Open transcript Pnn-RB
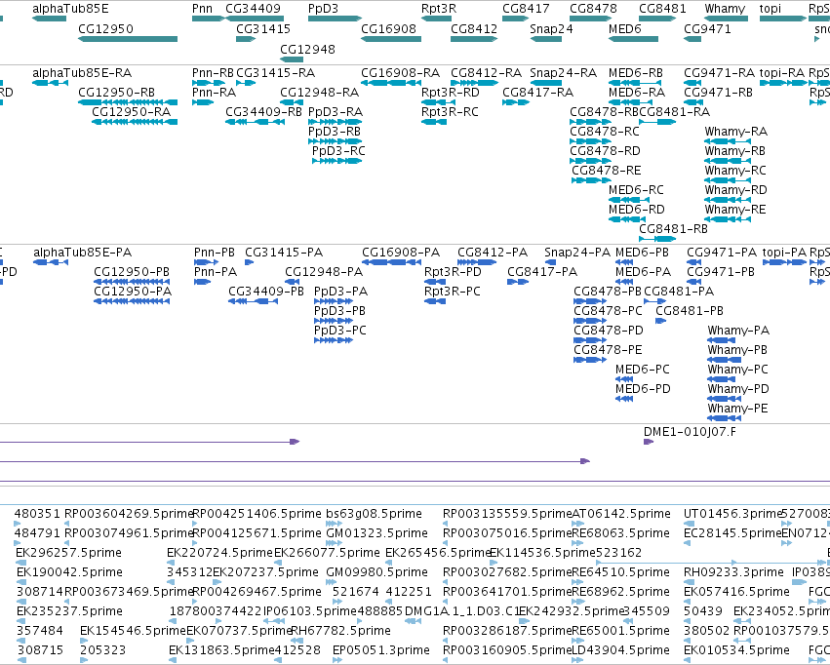830x665 pixels. tap(213, 73)
